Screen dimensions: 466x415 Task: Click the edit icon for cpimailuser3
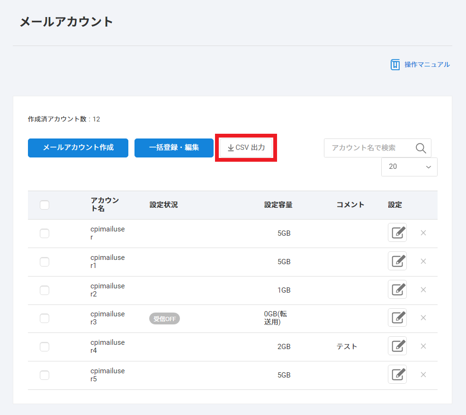click(x=397, y=318)
